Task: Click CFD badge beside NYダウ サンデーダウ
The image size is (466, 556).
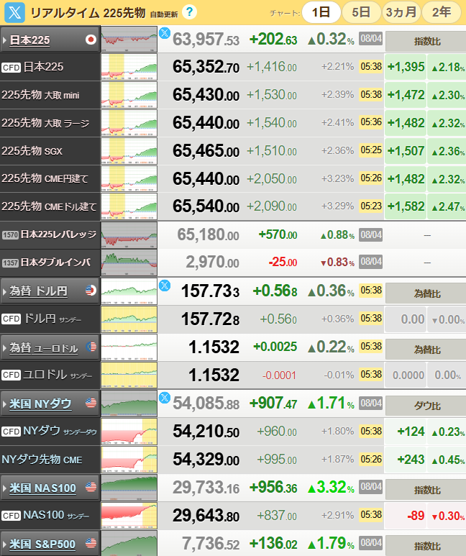Action: pos(11,431)
